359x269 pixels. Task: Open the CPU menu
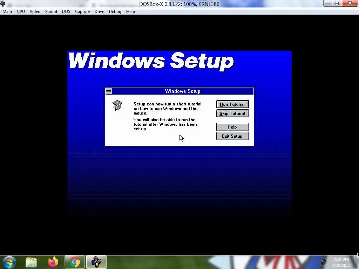(21, 12)
